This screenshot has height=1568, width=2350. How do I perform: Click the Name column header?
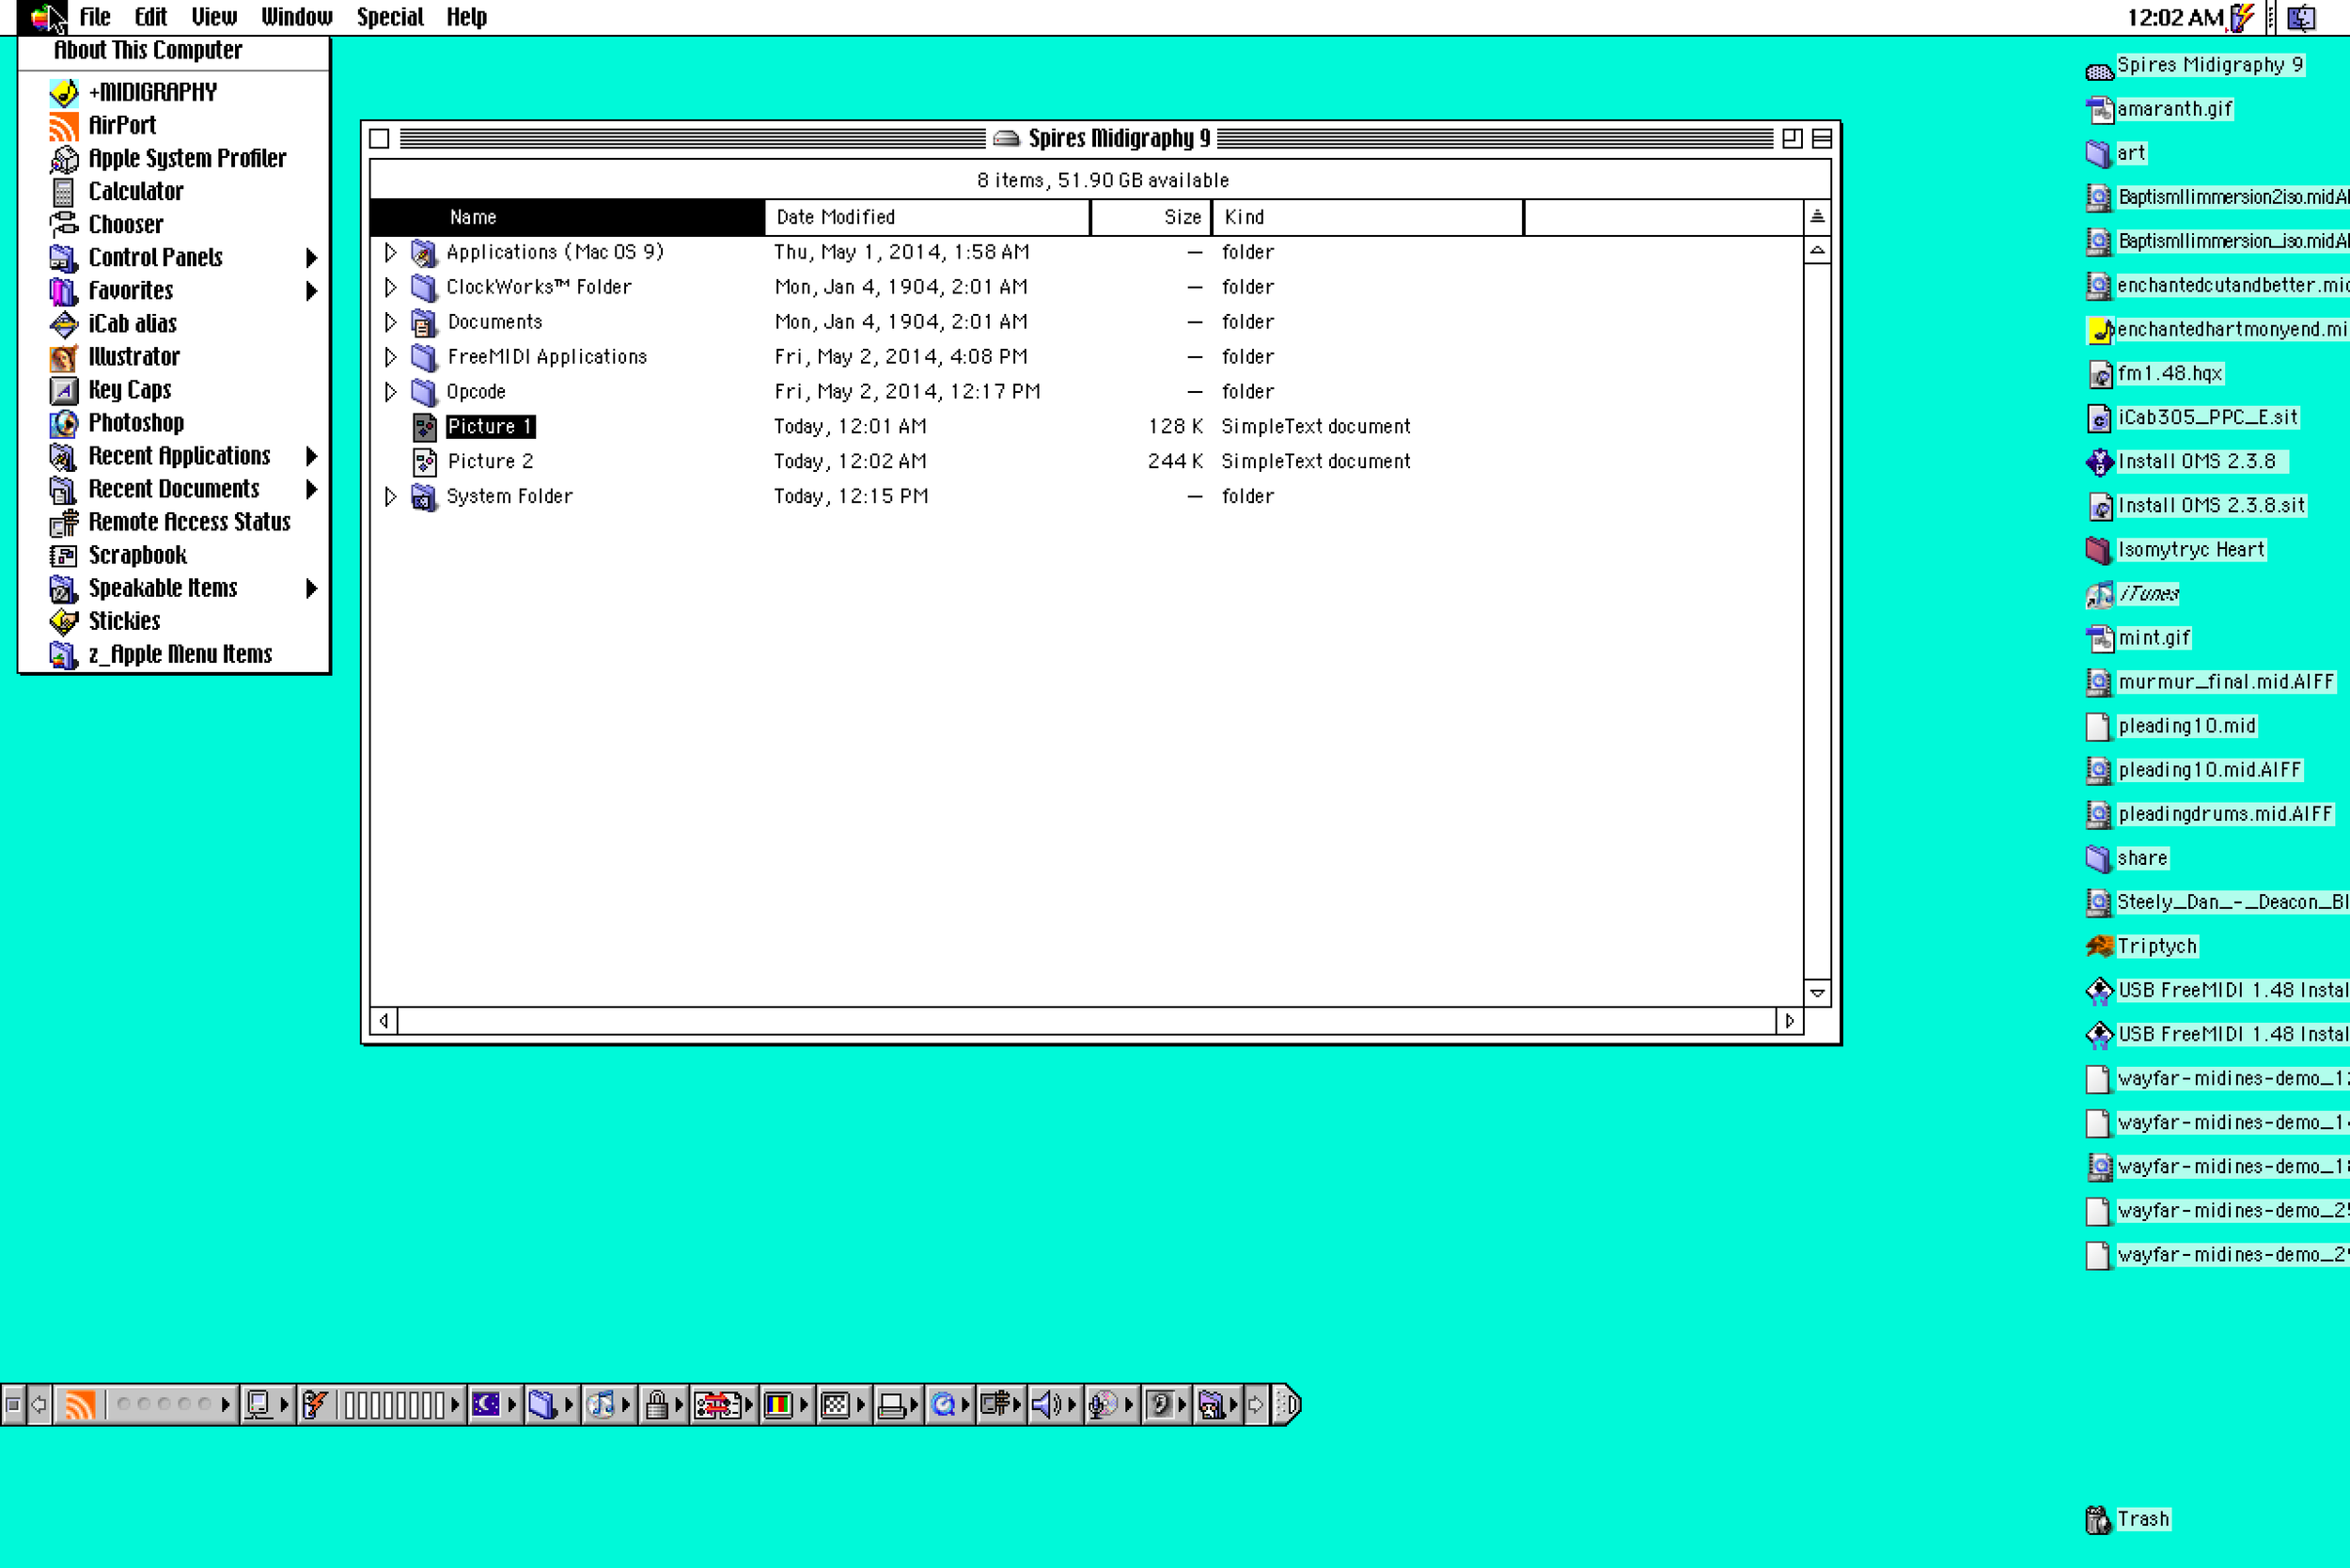coord(567,217)
